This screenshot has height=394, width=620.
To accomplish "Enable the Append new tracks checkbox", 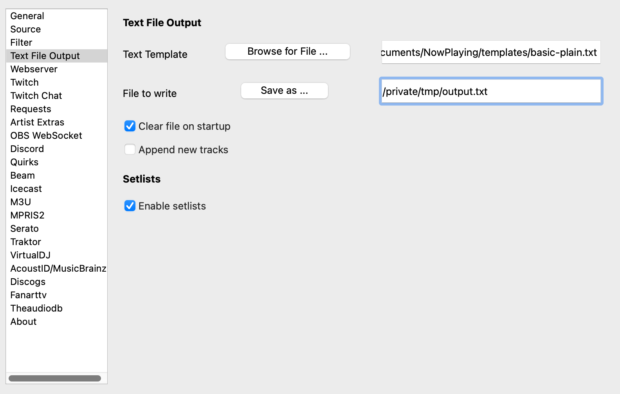I will (x=130, y=150).
